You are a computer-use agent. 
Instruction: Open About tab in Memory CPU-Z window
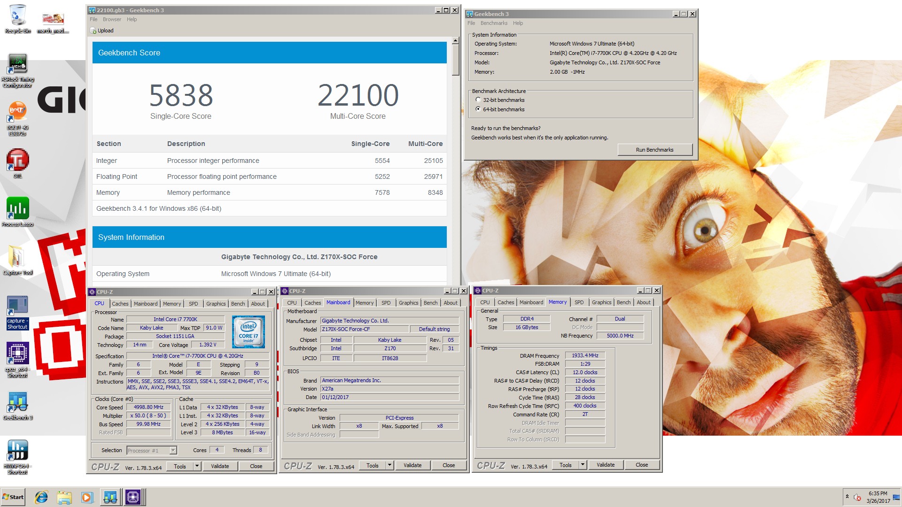pos(644,303)
